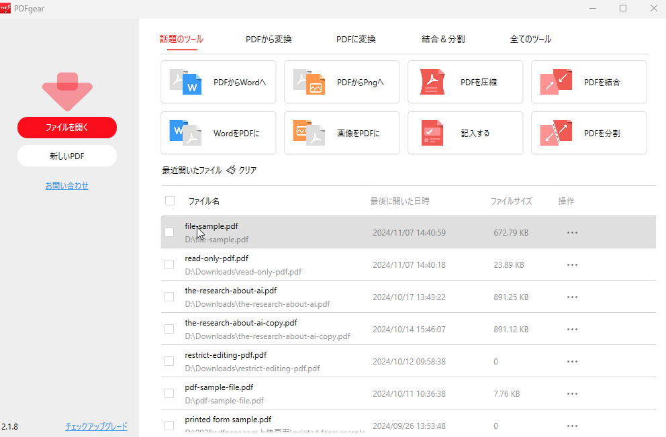The height and width of the screenshot is (437, 666).
Task: Tick the select-all checkbox in file list header
Action: point(170,201)
